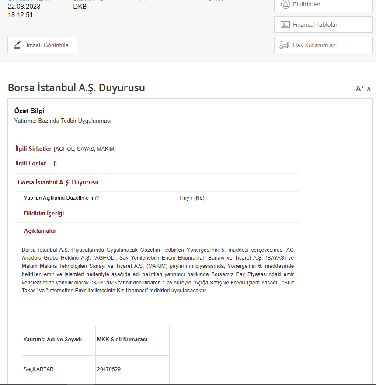Image resolution: width=376 pixels, height=385 pixels.
Task: Click the time 18:12:51
Action: (x=20, y=15)
